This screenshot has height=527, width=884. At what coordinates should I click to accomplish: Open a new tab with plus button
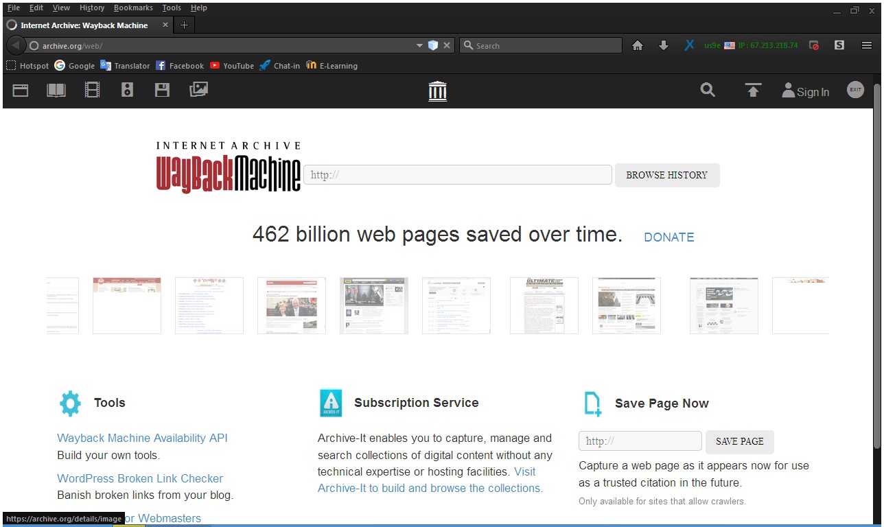tap(184, 25)
